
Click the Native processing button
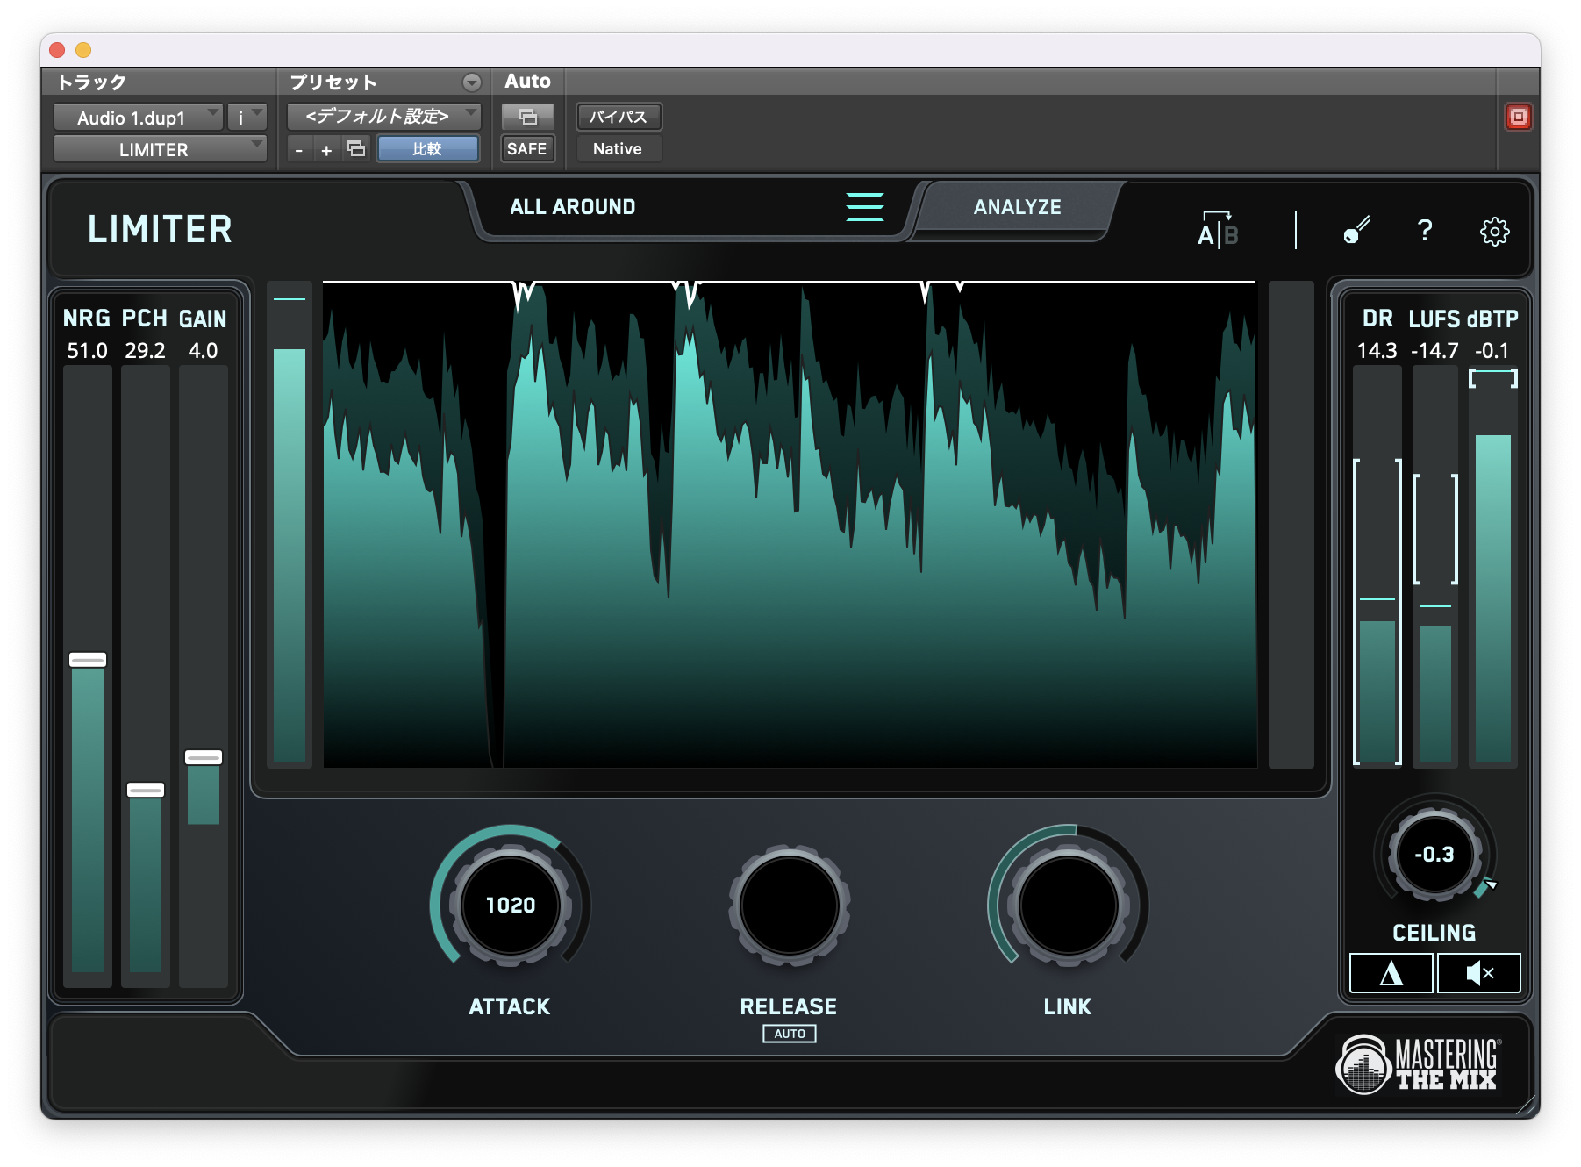618,149
